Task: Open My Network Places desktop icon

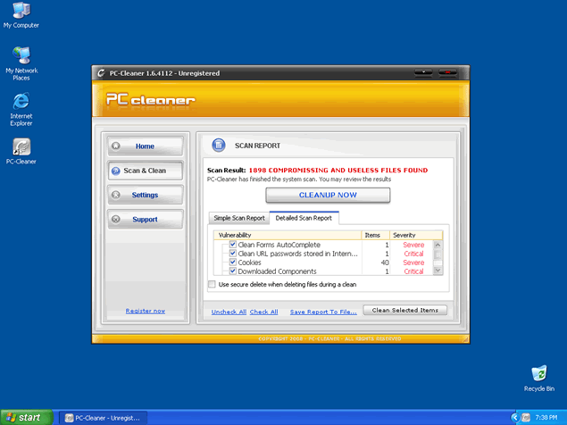Action: coord(21,57)
